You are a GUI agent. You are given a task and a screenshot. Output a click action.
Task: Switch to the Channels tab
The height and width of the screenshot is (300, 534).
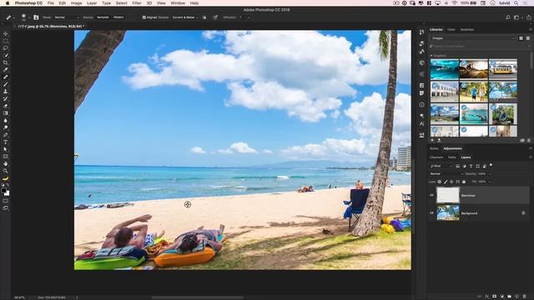436,157
